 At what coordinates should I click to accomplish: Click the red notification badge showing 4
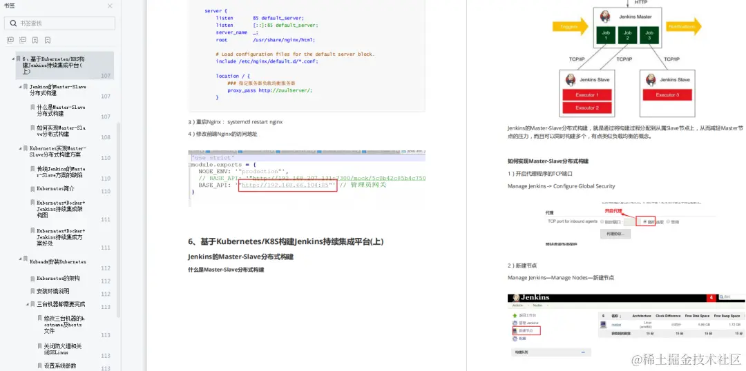click(711, 298)
